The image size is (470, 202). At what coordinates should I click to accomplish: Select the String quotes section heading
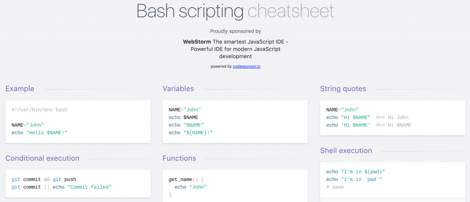pos(343,88)
